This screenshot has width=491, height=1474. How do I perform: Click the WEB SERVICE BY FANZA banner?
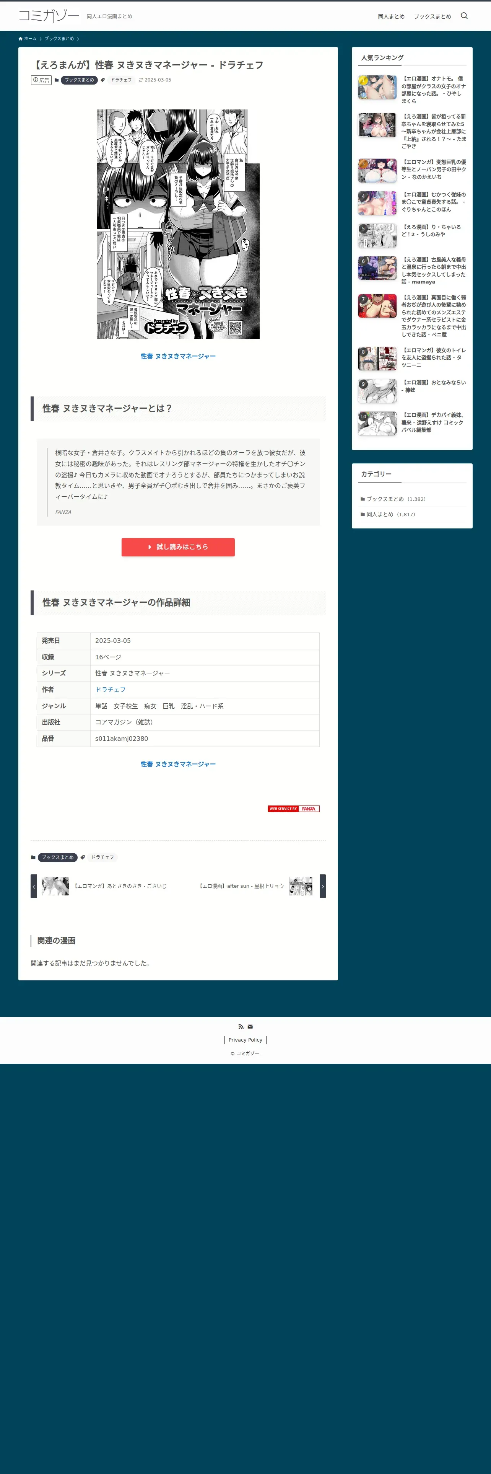(294, 809)
